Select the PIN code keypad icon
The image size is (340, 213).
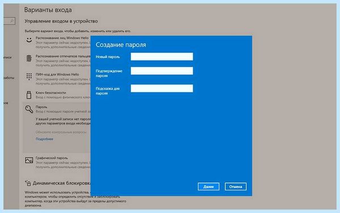click(x=29, y=76)
